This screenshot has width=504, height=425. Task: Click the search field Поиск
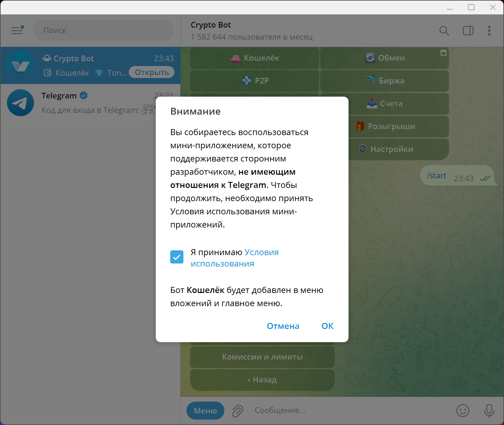pyautogui.click(x=103, y=30)
